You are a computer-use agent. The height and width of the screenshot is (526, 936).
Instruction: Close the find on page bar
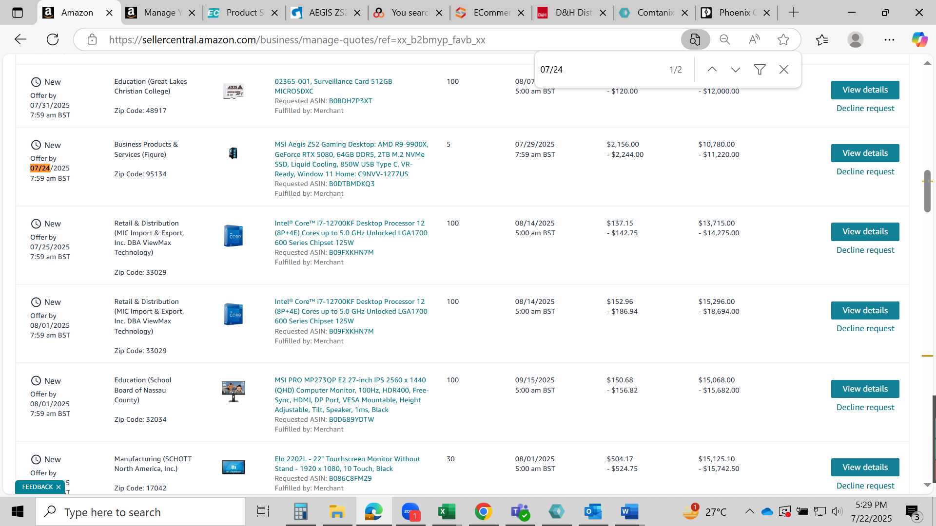point(784,70)
